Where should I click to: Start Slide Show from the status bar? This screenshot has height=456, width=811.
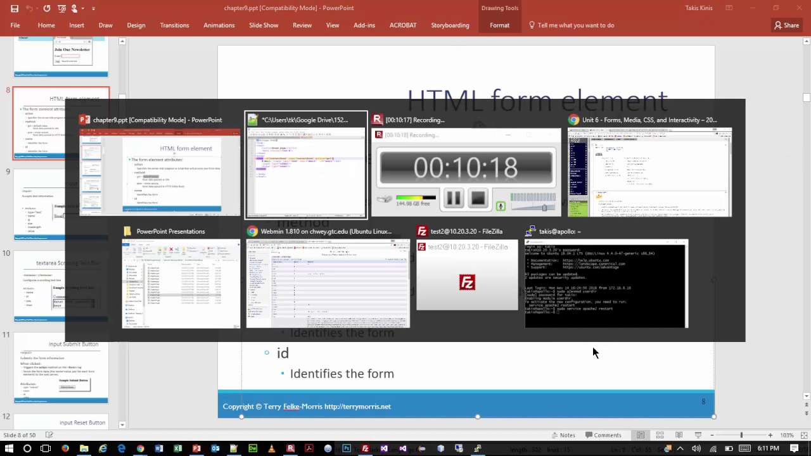tap(698, 435)
